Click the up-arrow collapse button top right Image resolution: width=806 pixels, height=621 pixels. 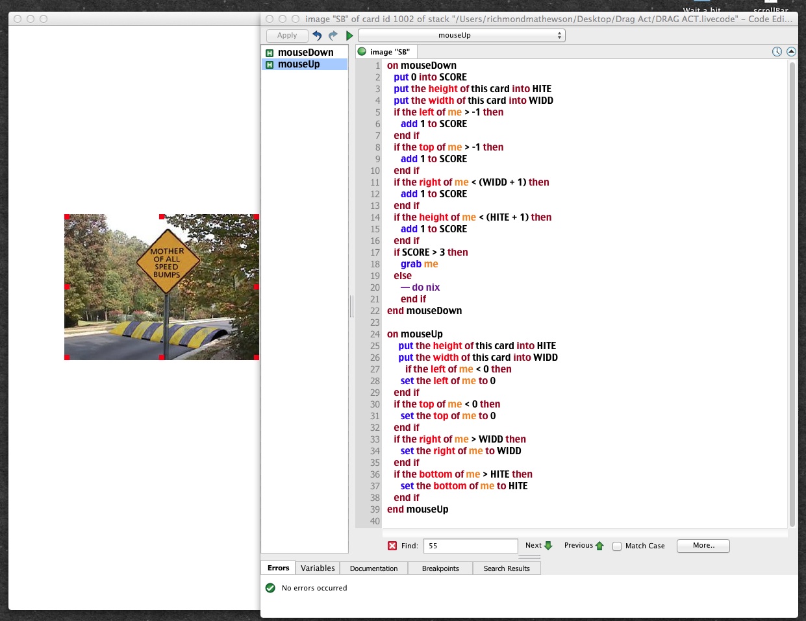(791, 52)
